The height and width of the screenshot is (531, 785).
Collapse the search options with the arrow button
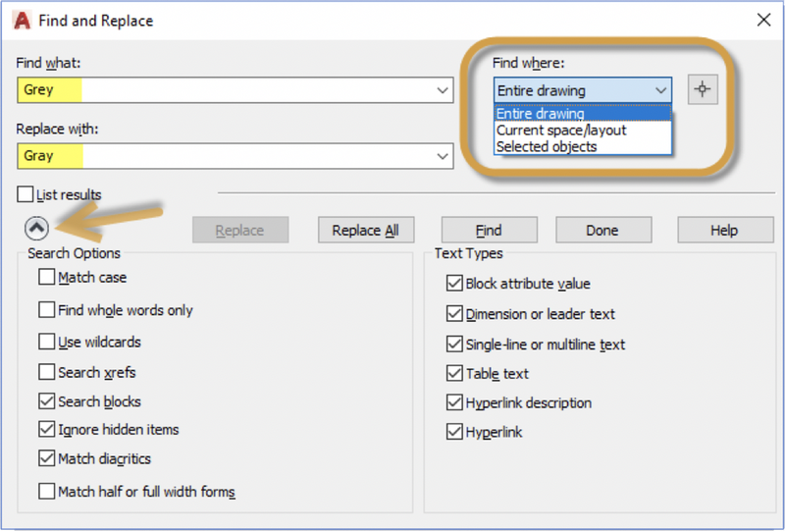coord(36,228)
